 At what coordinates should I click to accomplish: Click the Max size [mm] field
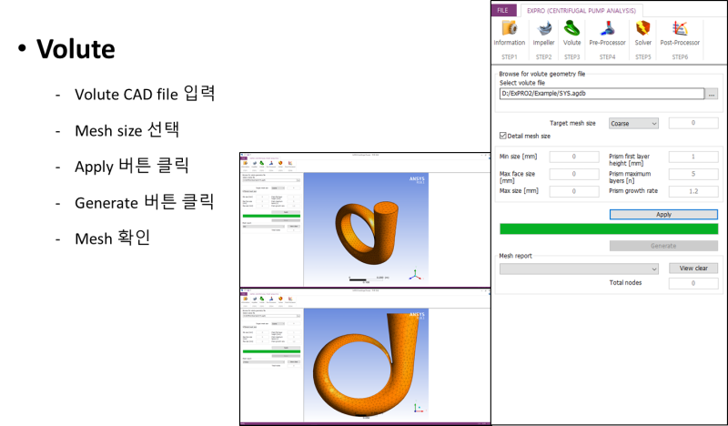[x=574, y=191]
